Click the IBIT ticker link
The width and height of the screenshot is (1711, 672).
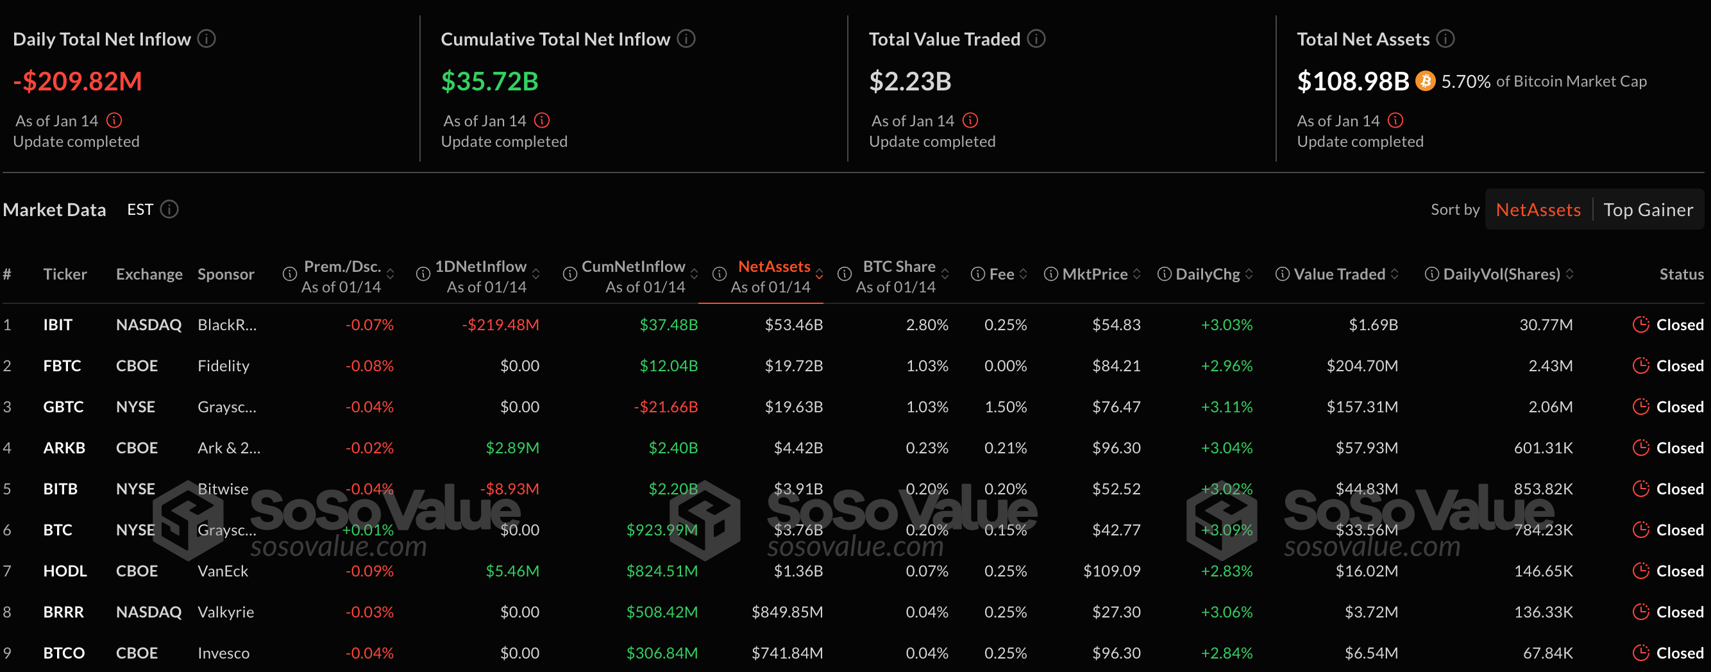[58, 324]
